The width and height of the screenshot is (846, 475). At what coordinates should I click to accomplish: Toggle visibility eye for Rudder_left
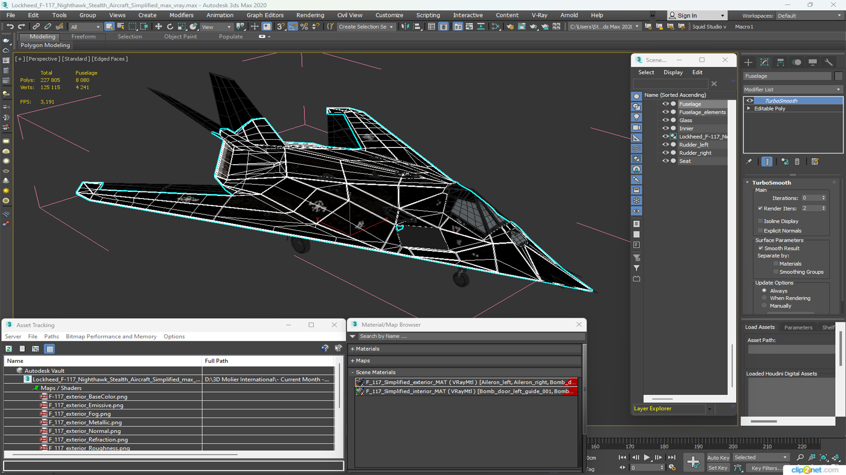pos(666,144)
